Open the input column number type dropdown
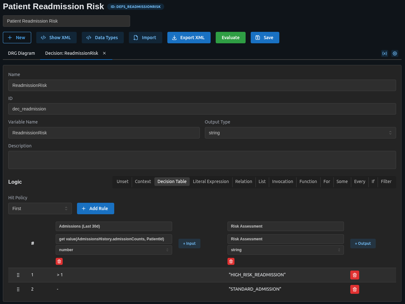405x304 pixels. (x=114, y=250)
